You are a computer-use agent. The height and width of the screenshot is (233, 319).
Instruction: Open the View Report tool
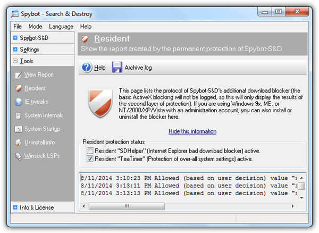click(39, 74)
